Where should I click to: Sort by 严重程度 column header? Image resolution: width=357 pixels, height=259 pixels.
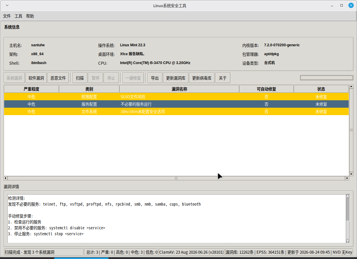31,89
